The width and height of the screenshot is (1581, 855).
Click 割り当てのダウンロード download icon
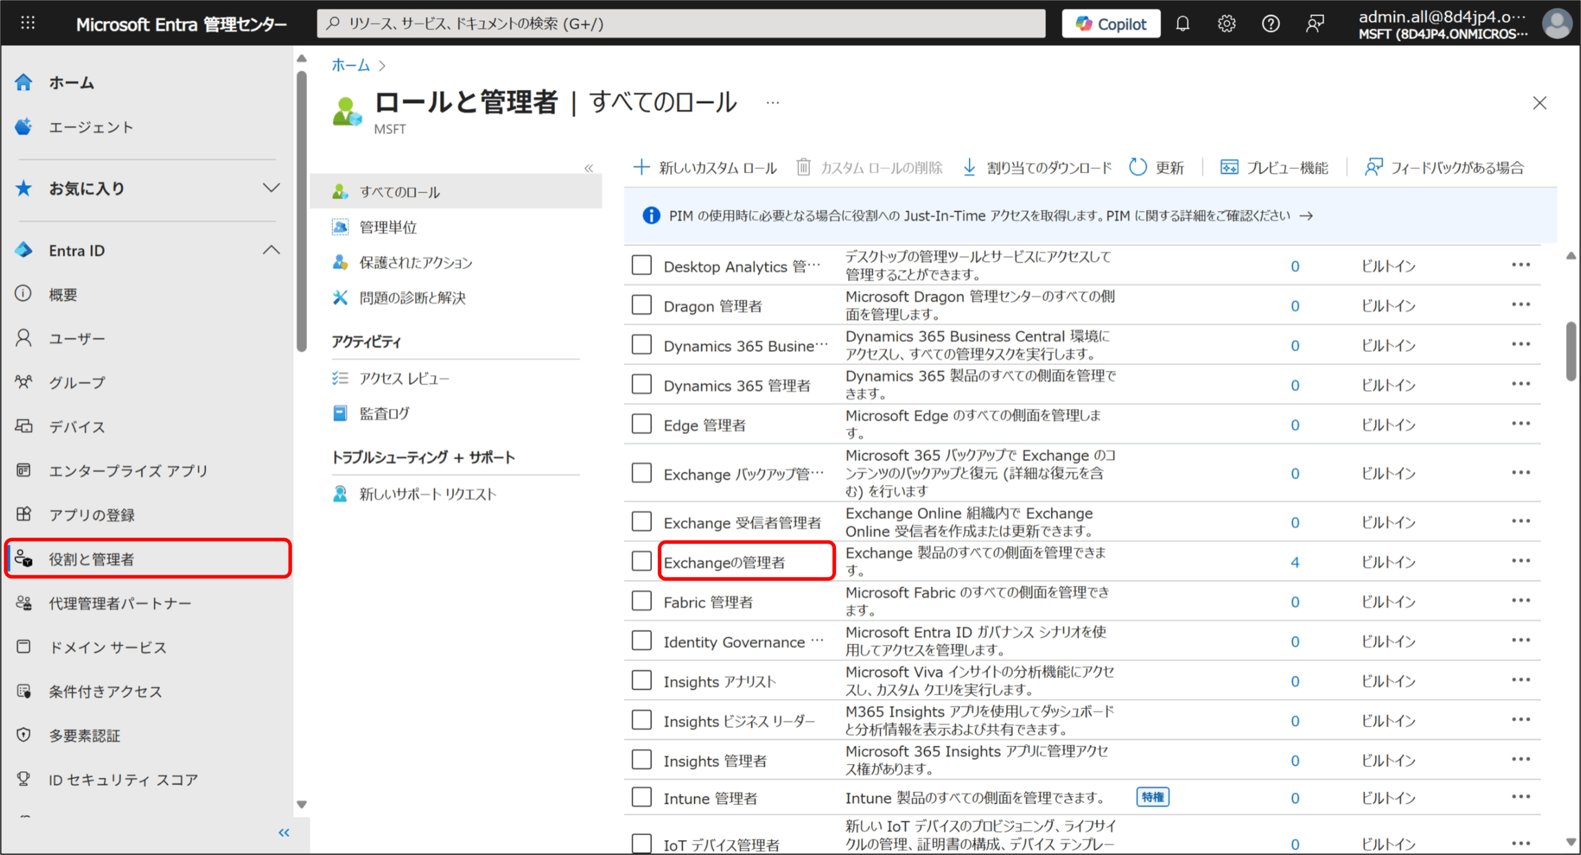(970, 167)
